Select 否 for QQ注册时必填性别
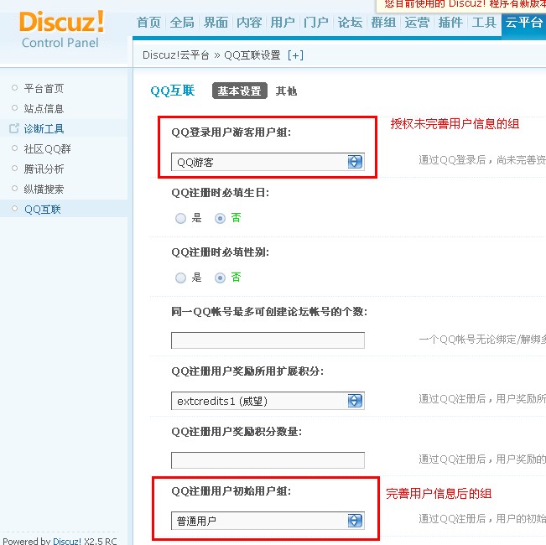The width and height of the screenshot is (546, 545). click(x=220, y=278)
